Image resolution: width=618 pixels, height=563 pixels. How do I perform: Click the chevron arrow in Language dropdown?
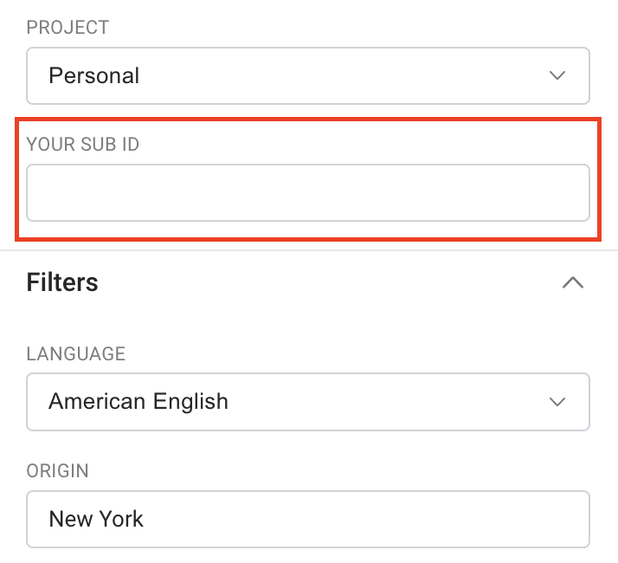[x=557, y=402]
